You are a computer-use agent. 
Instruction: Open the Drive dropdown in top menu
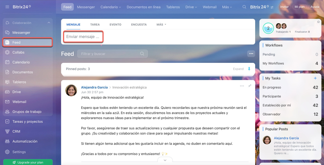(191, 7)
